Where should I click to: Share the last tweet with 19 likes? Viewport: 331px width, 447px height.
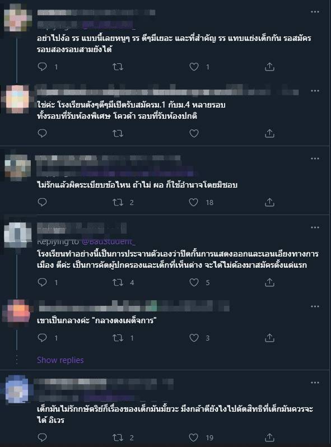pyautogui.click(x=269, y=437)
